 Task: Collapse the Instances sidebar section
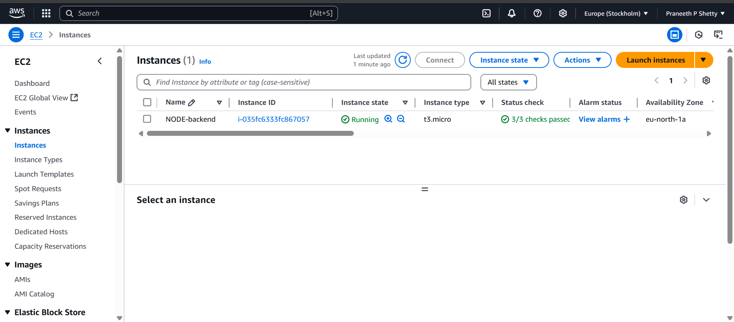point(7,130)
